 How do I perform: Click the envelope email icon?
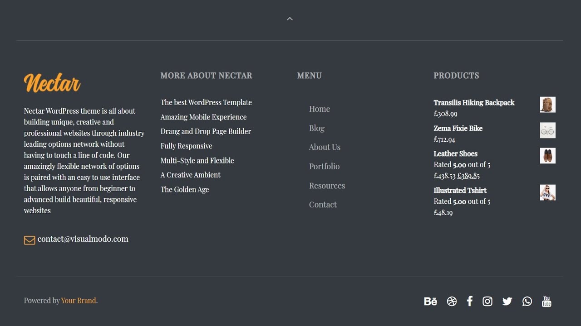tap(30, 240)
